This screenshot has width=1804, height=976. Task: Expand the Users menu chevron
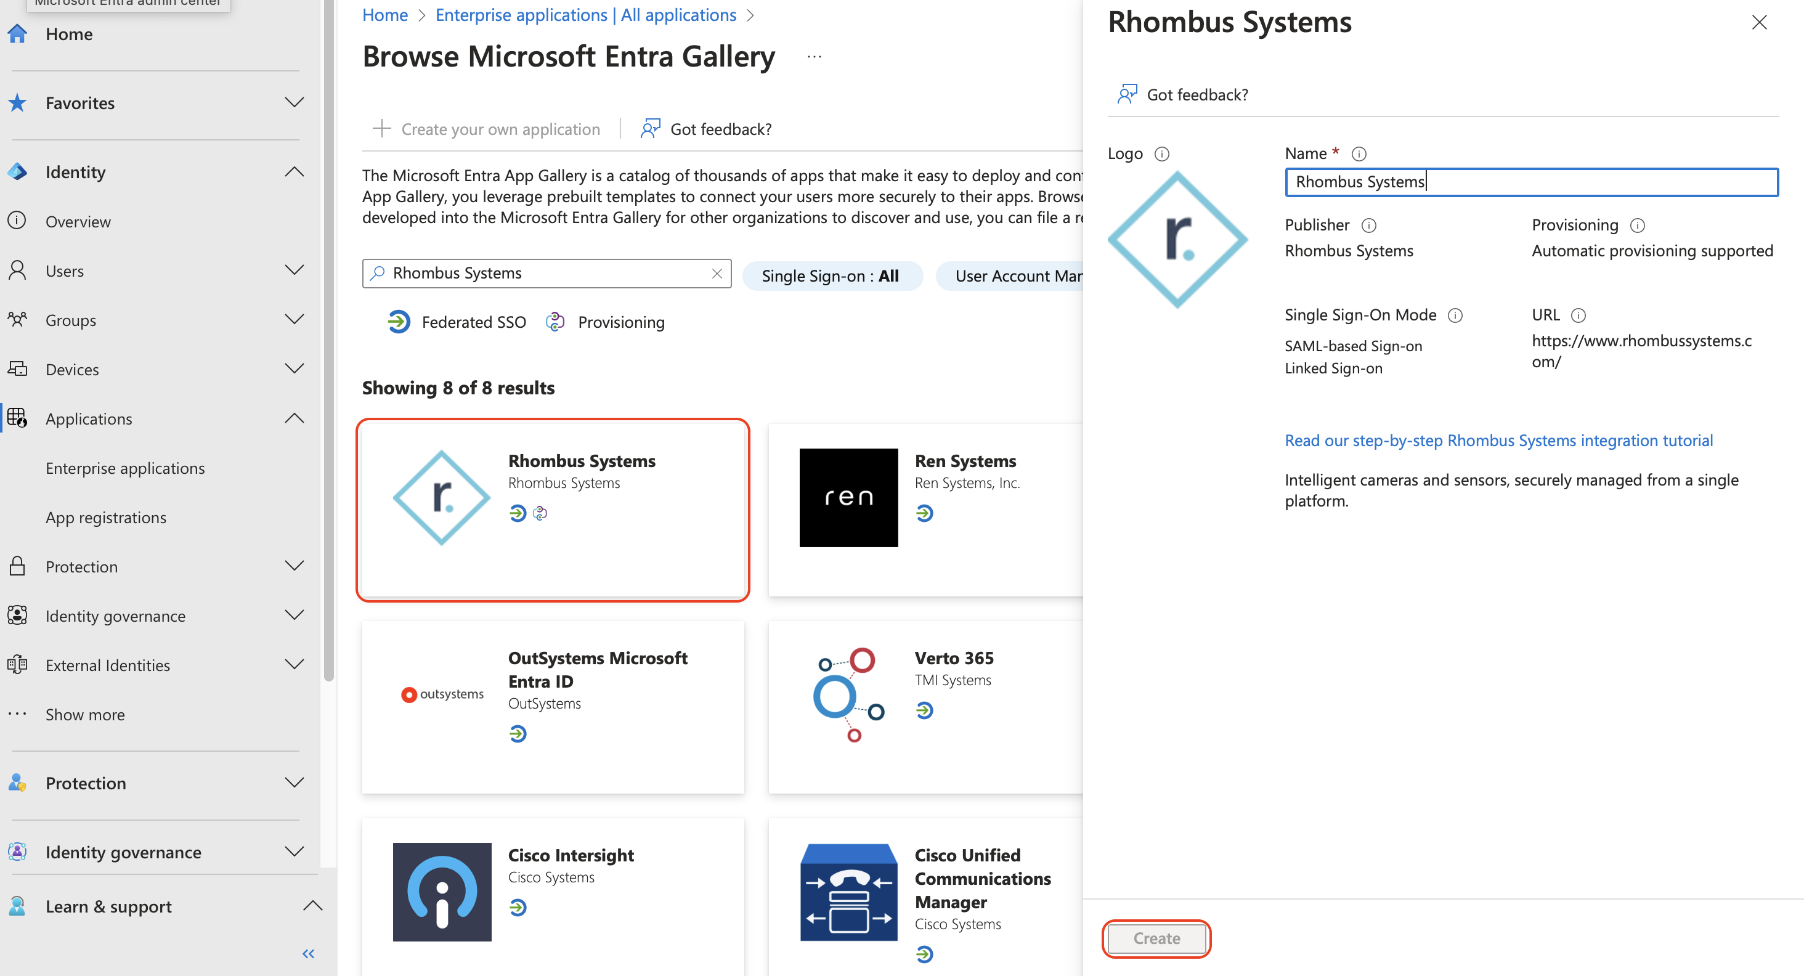point(295,270)
